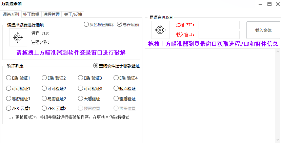281x152 pixels.
Task: Select 雷盾验证 option
Action: click(125, 99)
